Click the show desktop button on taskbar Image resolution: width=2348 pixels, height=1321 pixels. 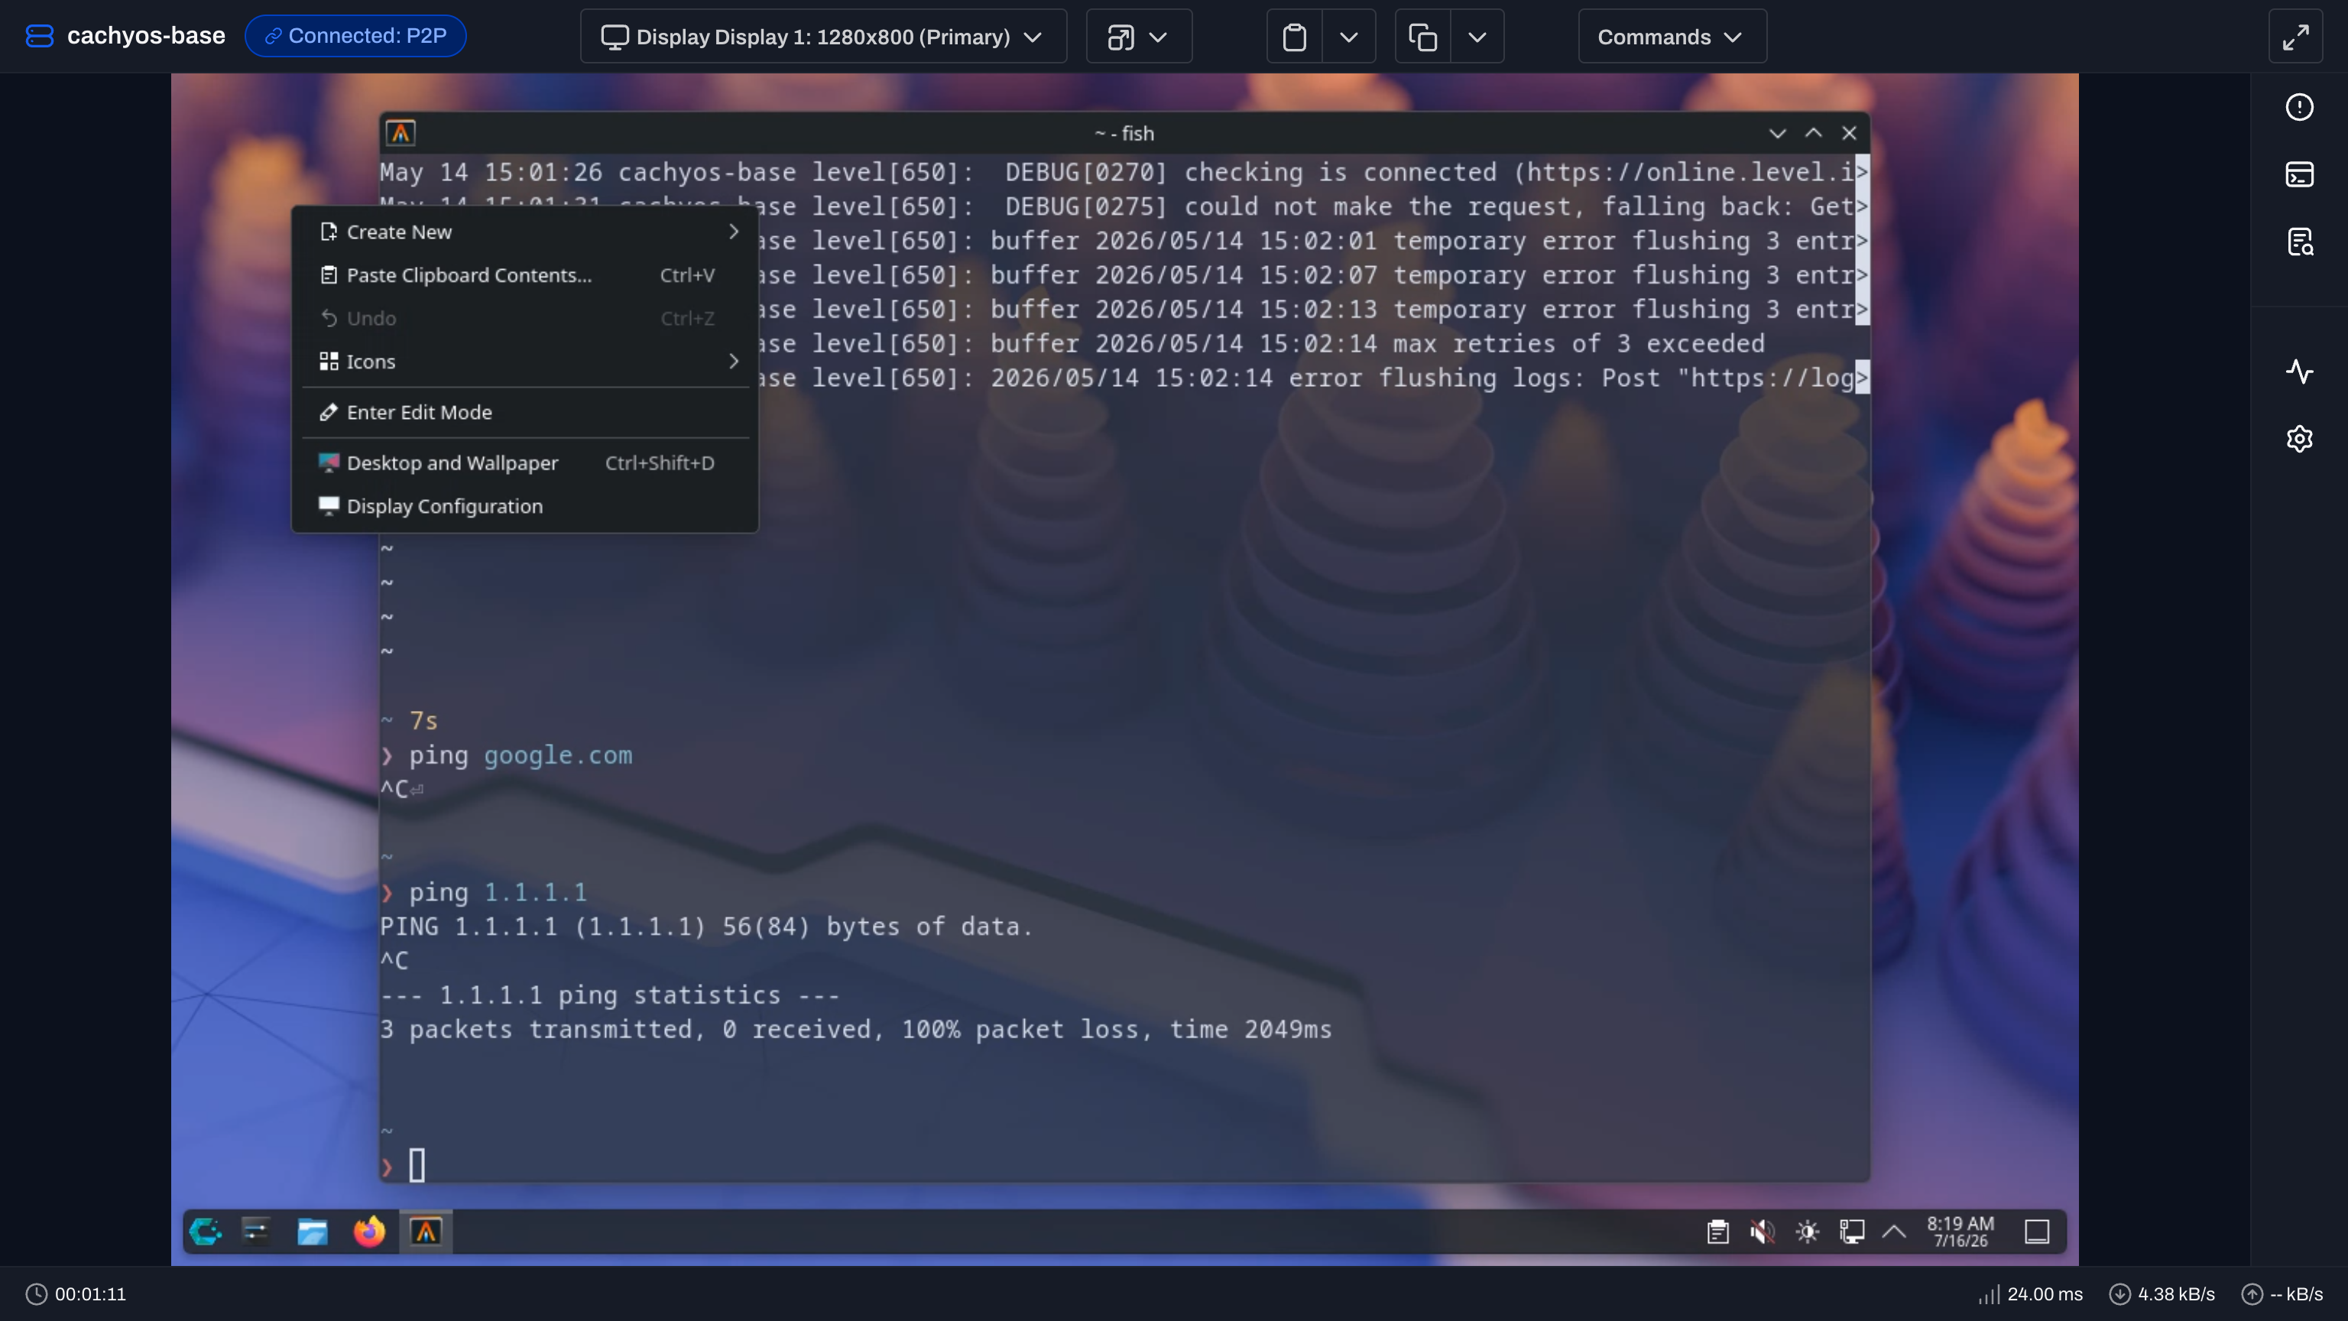[x=2037, y=1232]
